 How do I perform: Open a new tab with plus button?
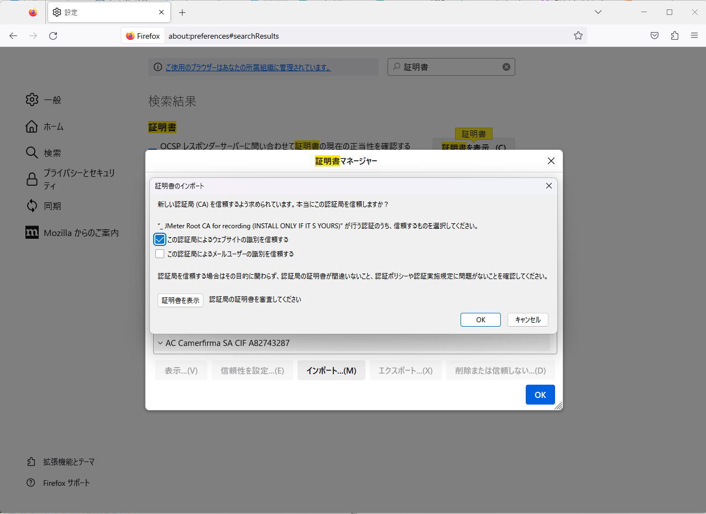[x=182, y=12]
